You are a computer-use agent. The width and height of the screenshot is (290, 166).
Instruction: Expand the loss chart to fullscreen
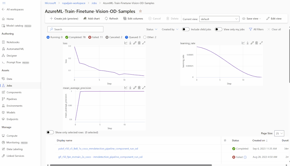(x=144, y=43)
